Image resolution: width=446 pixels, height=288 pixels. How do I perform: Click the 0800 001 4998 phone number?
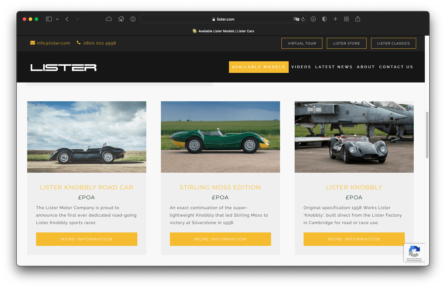click(x=100, y=43)
